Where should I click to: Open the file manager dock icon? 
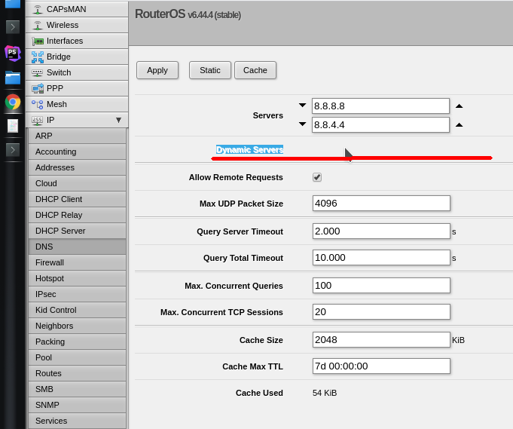(13, 78)
